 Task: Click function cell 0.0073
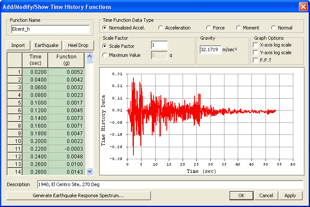click(x=66, y=118)
